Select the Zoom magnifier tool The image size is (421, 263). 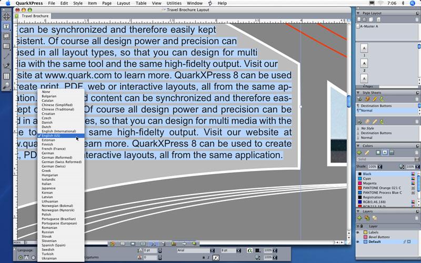[6, 86]
